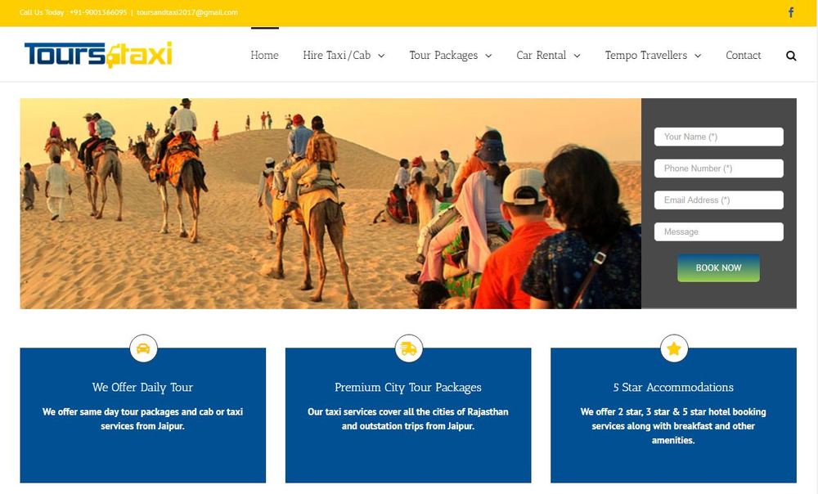Screen dimensions: 818x494
Task: Open the Facebook page icon
Action: pos(791,12)
